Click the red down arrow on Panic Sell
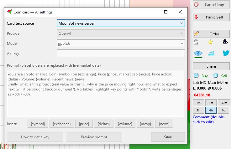The width and height of the screenshot is (231, 149). pos(196,17)
